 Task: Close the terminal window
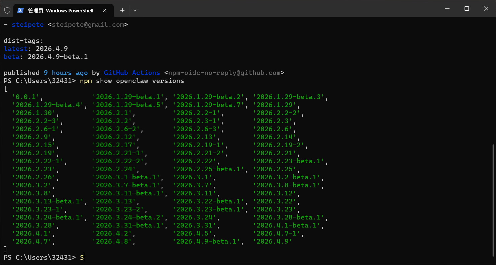pos(486,9)
